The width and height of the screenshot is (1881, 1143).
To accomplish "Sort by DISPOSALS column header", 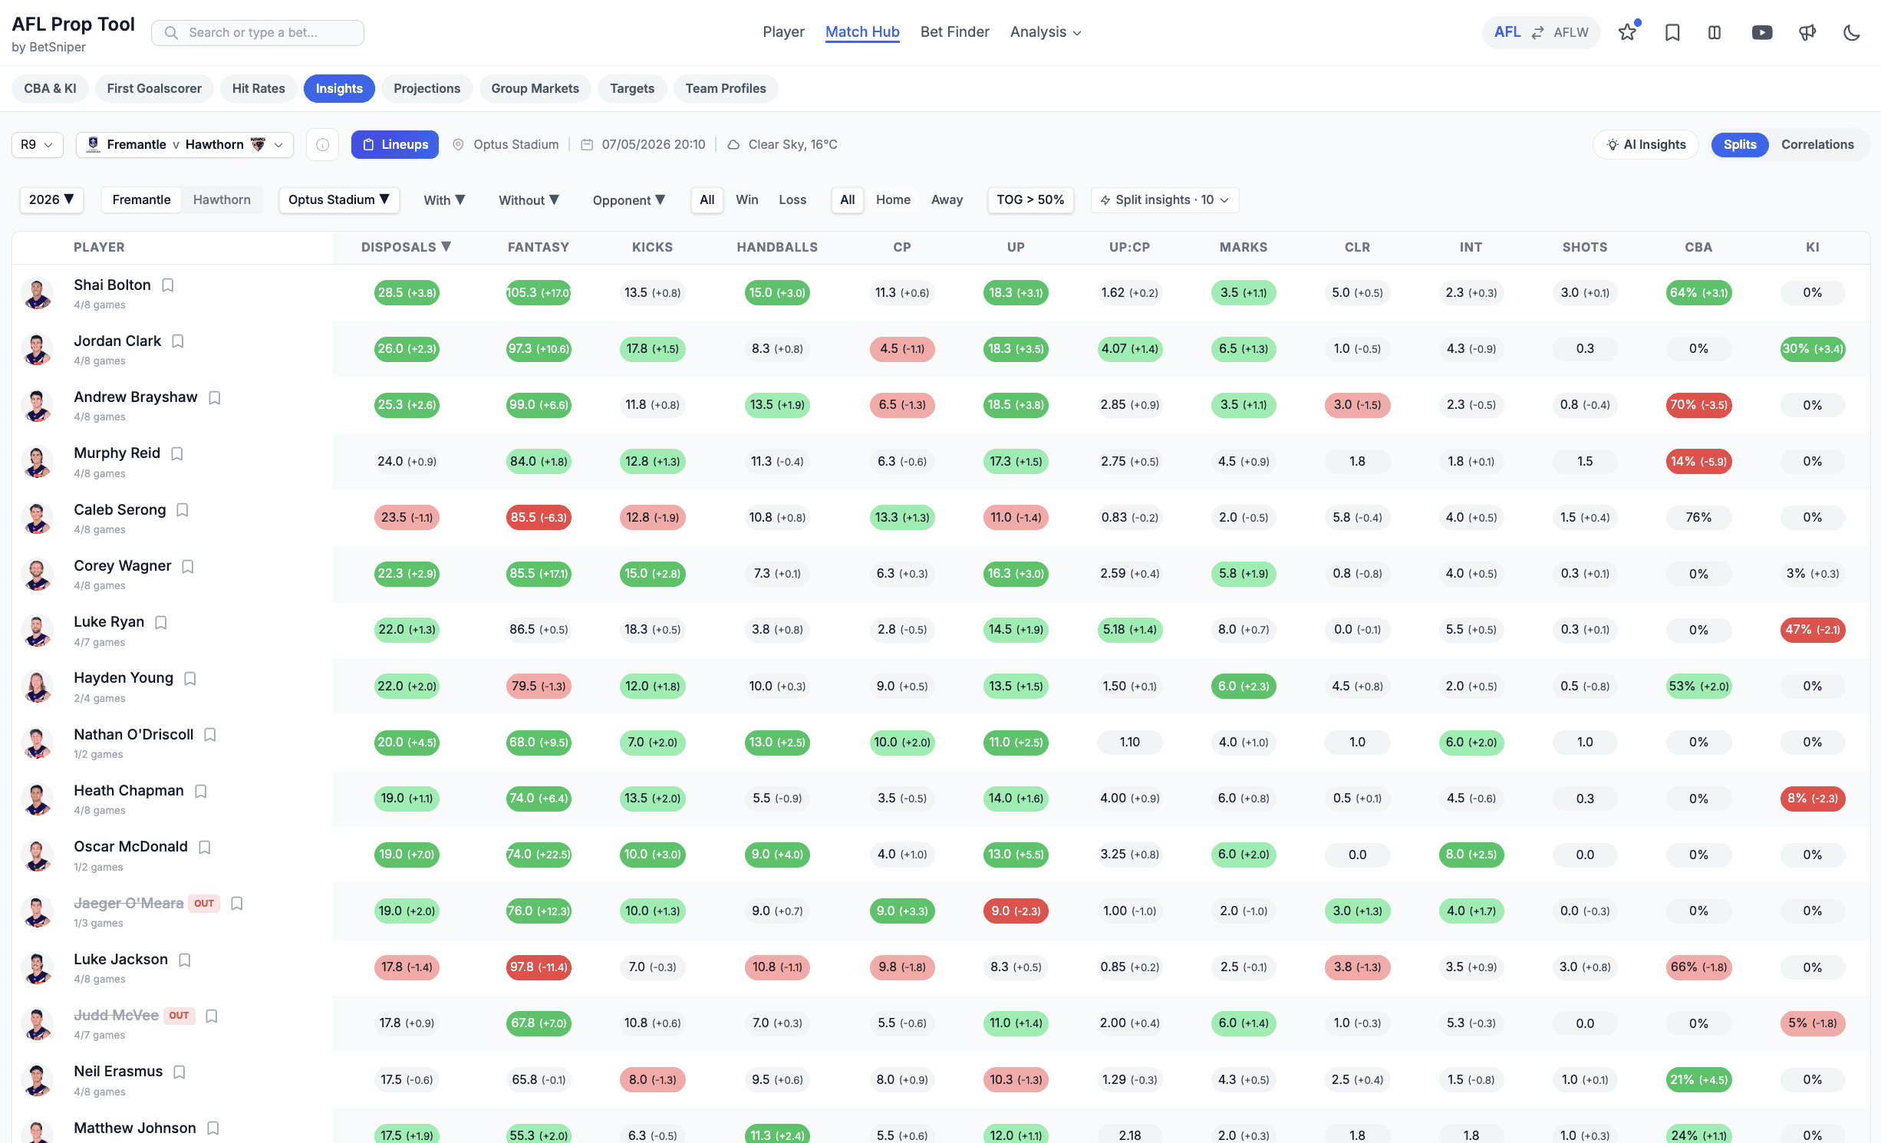I will click(406, 247).
